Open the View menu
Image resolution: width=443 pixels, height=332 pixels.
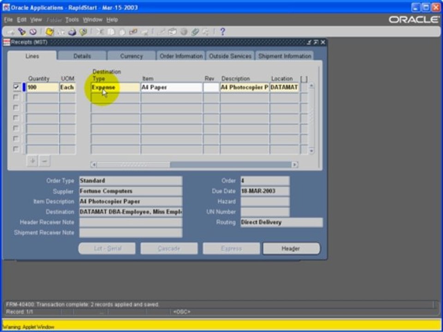(36, 20)
